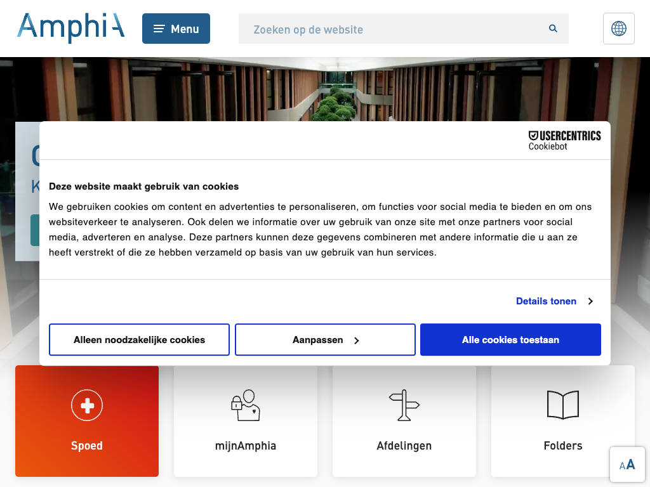Choose 'Alleen noodzakelijke cookies'

[139, 340]
